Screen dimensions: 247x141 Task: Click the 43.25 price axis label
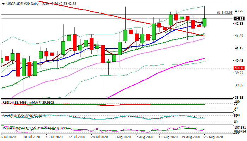click(239, 11)
